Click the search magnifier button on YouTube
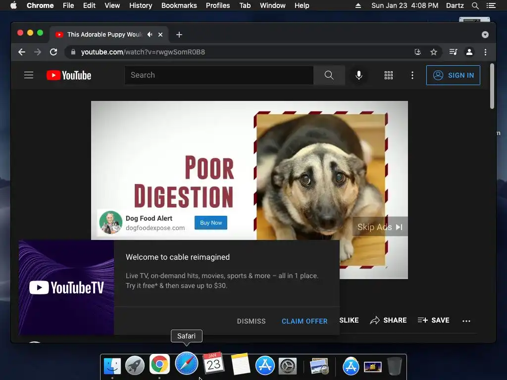The width and height of the screenshot is (507, 380). click(x=329, y=75)
